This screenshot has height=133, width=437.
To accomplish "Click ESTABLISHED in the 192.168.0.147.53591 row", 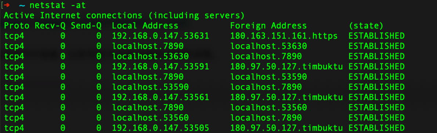I will click(x=376, y=67).
